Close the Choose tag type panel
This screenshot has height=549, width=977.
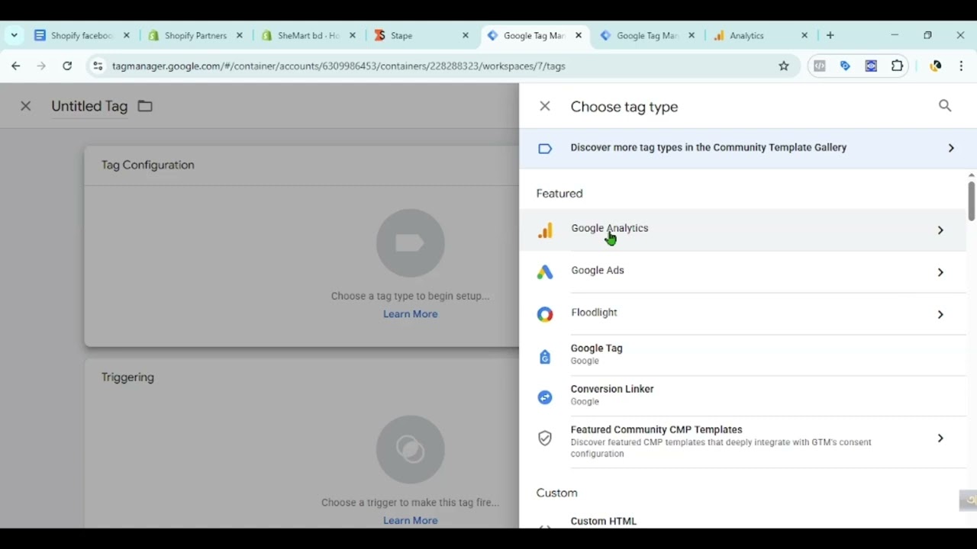coord(545,107)
